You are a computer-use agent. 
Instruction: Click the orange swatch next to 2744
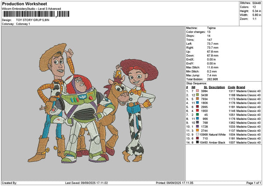[x=197, y=130]
